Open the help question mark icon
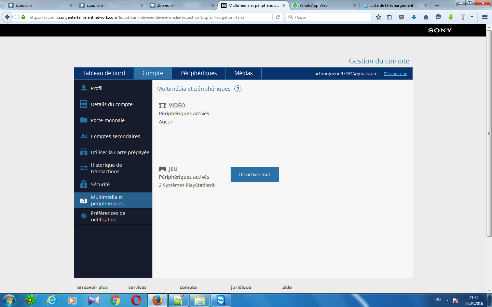492x307 pixels. (x=238, y=89)
